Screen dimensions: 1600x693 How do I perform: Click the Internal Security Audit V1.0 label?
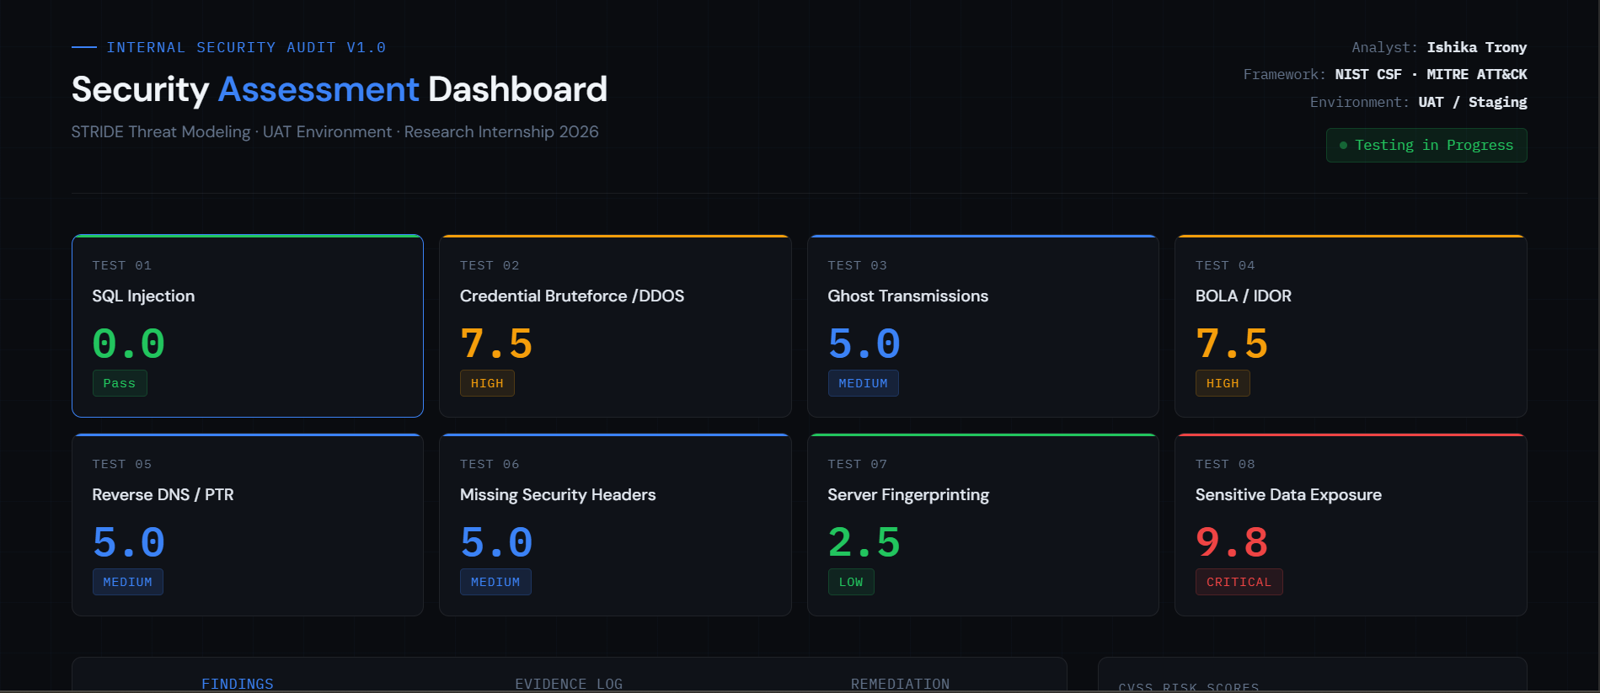pyautogui.click(x=246, y=47)
